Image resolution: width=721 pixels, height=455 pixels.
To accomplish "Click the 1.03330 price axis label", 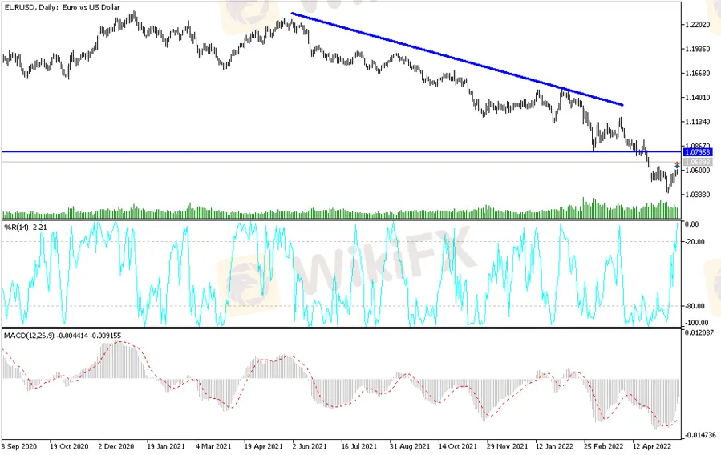I will [698, 195].
